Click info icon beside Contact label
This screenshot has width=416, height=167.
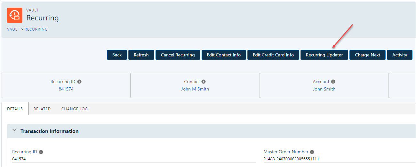pos(204,82)
